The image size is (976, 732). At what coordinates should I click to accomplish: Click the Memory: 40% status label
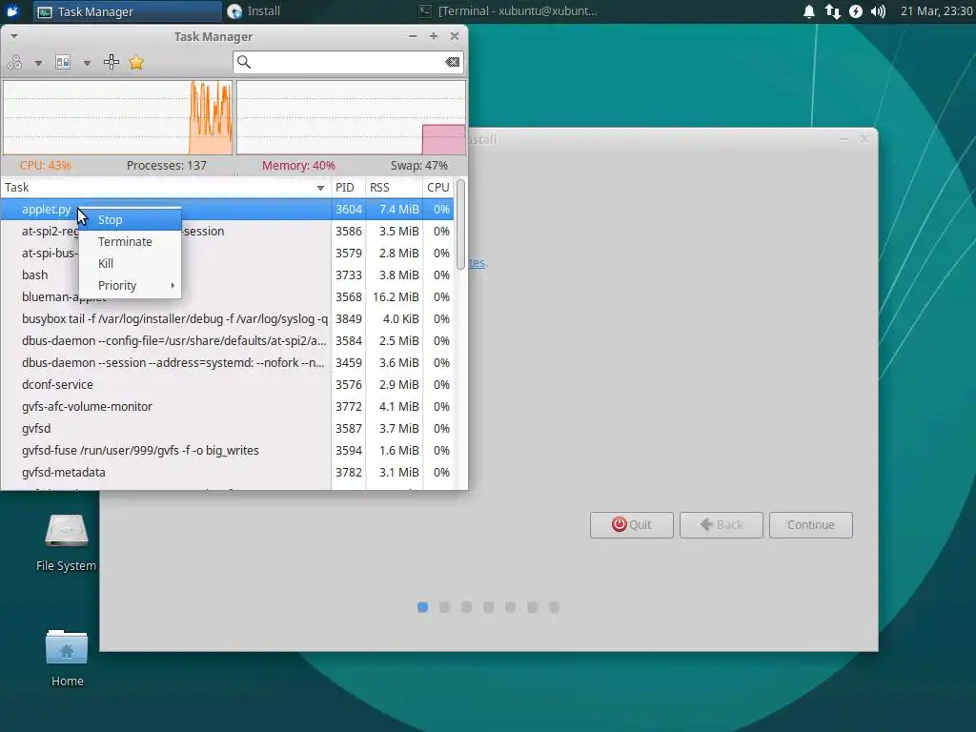click(x=298, y=166)
